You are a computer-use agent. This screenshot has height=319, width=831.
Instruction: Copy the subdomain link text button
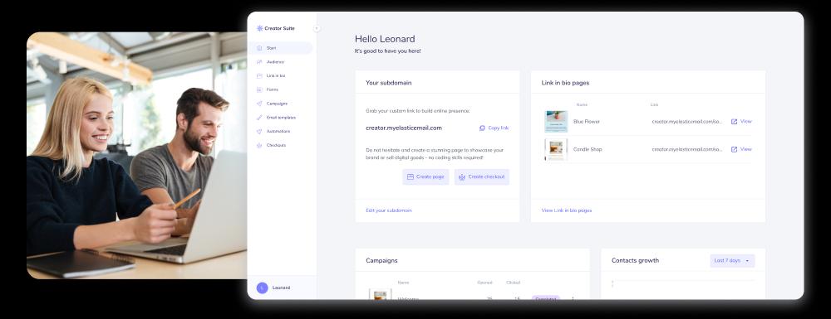point(498,128)
